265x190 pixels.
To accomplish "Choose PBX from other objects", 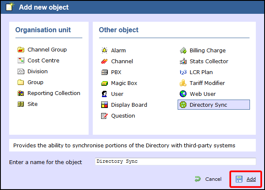I will tap(116, 72).
